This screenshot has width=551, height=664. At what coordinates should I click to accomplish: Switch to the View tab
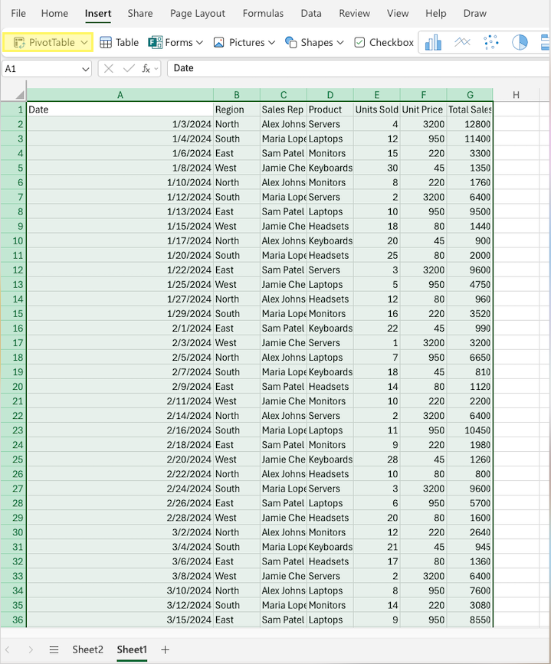pos(398,14)
